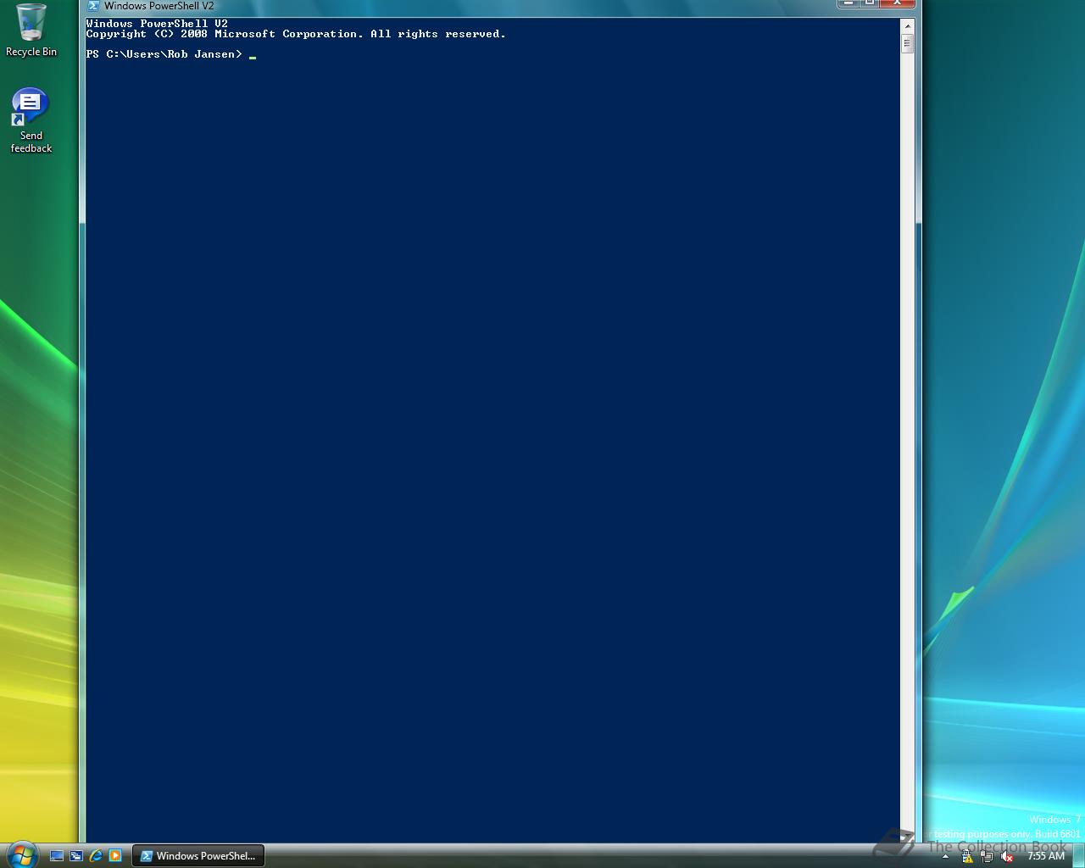
Task: Minimize the Windows PowerShell window
Action: (849, 3)
